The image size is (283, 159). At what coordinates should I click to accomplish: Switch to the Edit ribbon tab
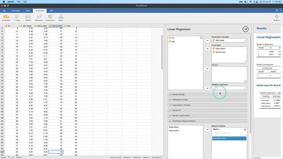click(51, 11)
